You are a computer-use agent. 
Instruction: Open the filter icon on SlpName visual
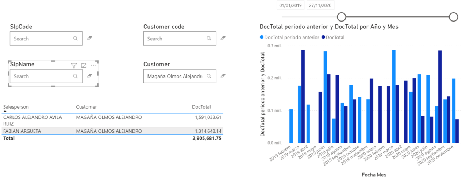pos(74,66)
